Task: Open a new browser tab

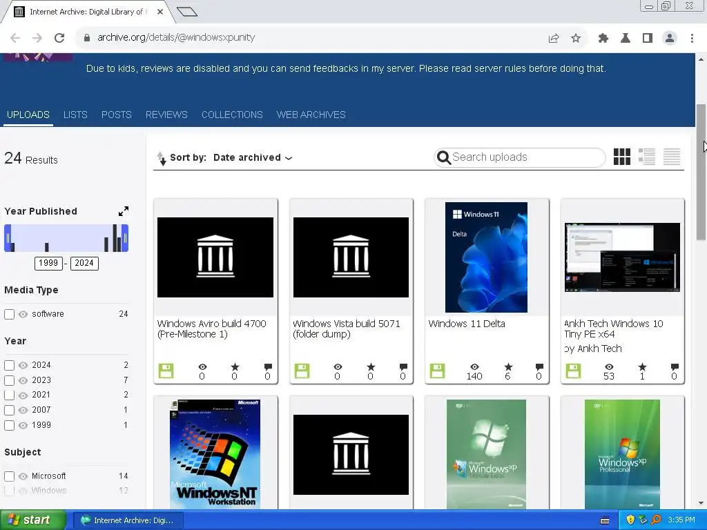Action: pyautogui.click(x=187, y=12)
